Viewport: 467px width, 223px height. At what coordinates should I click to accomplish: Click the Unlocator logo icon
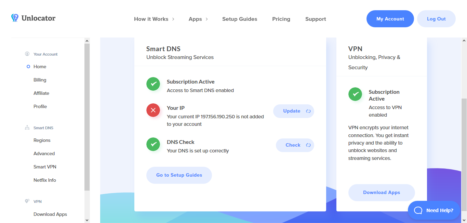(x=15, y=18)
